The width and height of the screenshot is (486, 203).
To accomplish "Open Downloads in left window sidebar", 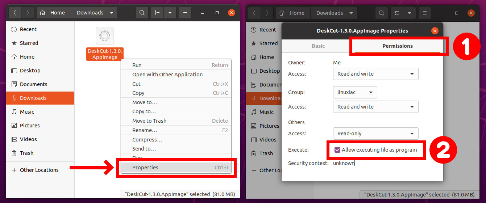I will (x=40, y=98).
